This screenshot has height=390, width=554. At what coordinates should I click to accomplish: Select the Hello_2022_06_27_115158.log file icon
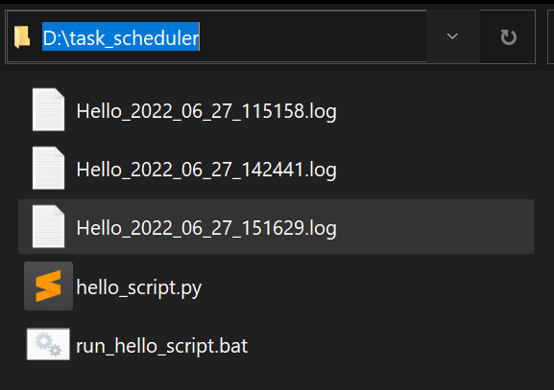[48, 109]
